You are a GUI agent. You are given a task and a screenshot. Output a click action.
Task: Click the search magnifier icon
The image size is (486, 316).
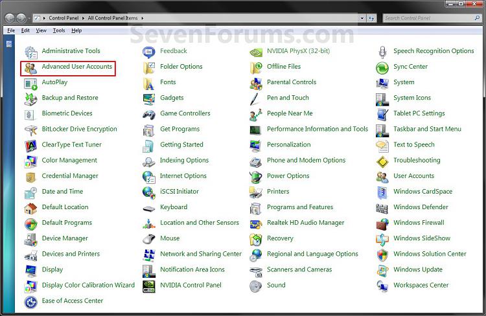(x=478, y=18)
